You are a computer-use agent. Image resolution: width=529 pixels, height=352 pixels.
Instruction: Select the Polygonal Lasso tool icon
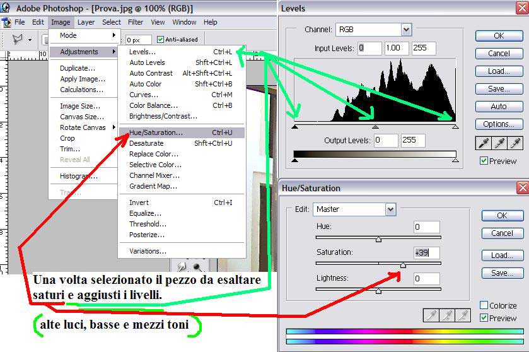[x=17, y=39]
